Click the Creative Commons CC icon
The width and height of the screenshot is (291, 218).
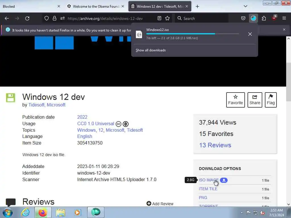click(119, 124)
